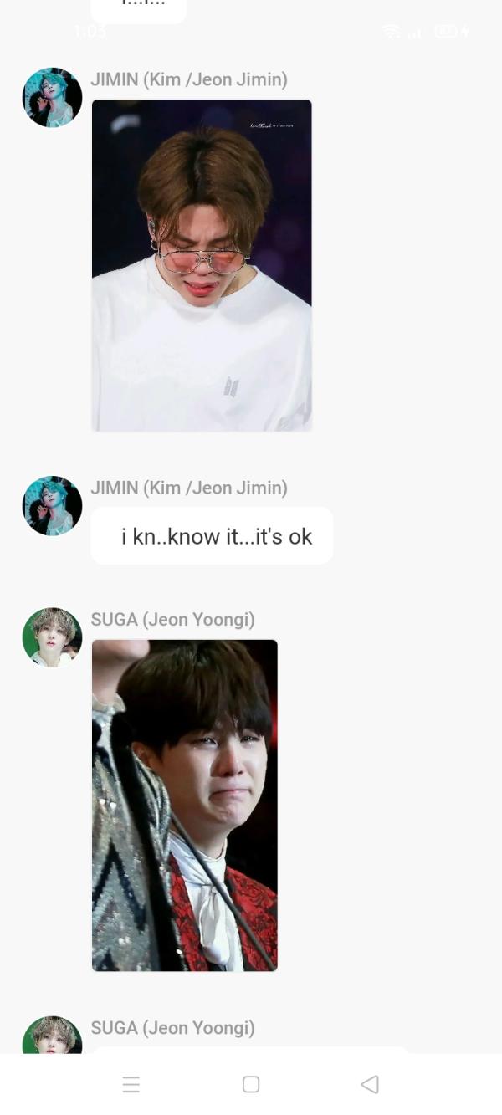The image size is (502, 1115).
Task: Open the photo sent by SUGA
Action: tap(184, 806)
